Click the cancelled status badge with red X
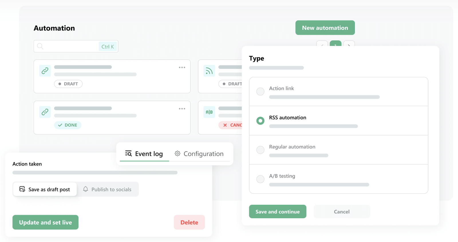 click(230, 125)
